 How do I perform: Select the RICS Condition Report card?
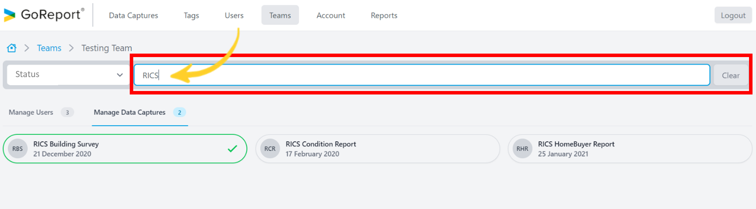click(x=378, y=149)
